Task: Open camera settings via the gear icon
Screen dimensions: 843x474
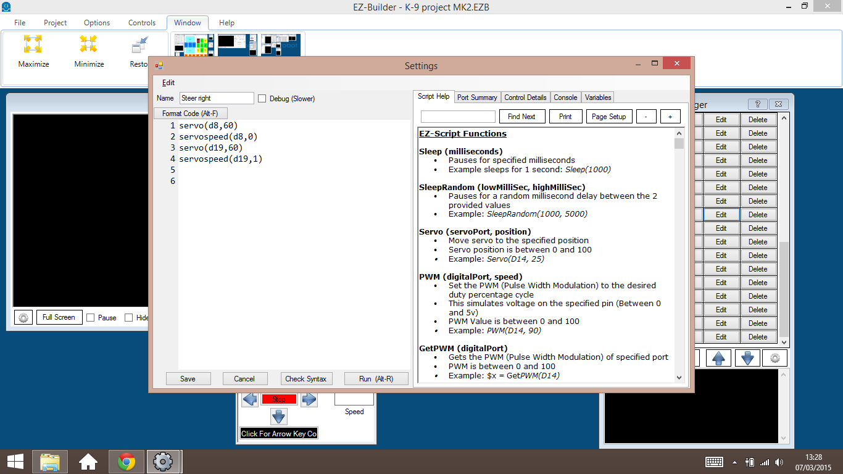Action: point(23,317)
